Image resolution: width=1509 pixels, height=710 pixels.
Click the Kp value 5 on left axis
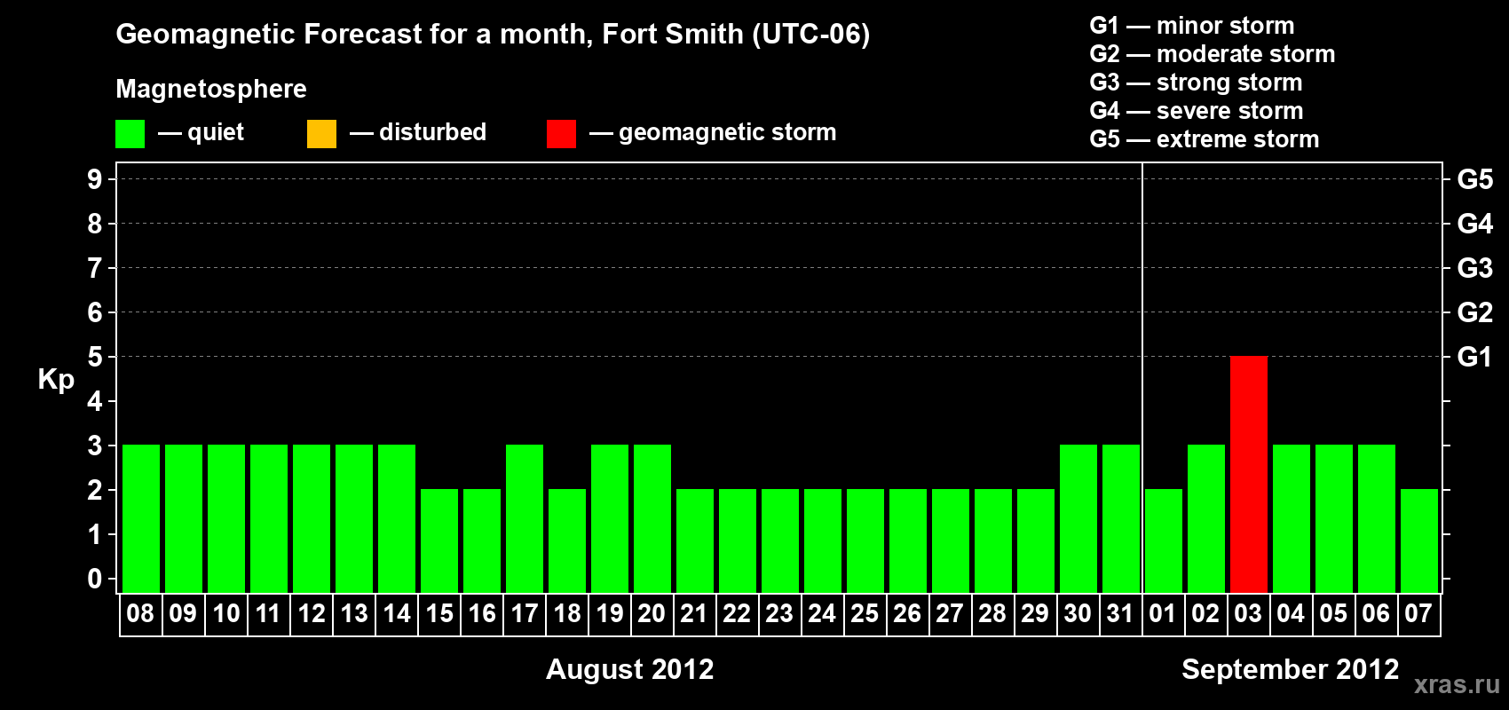[95, 357]
